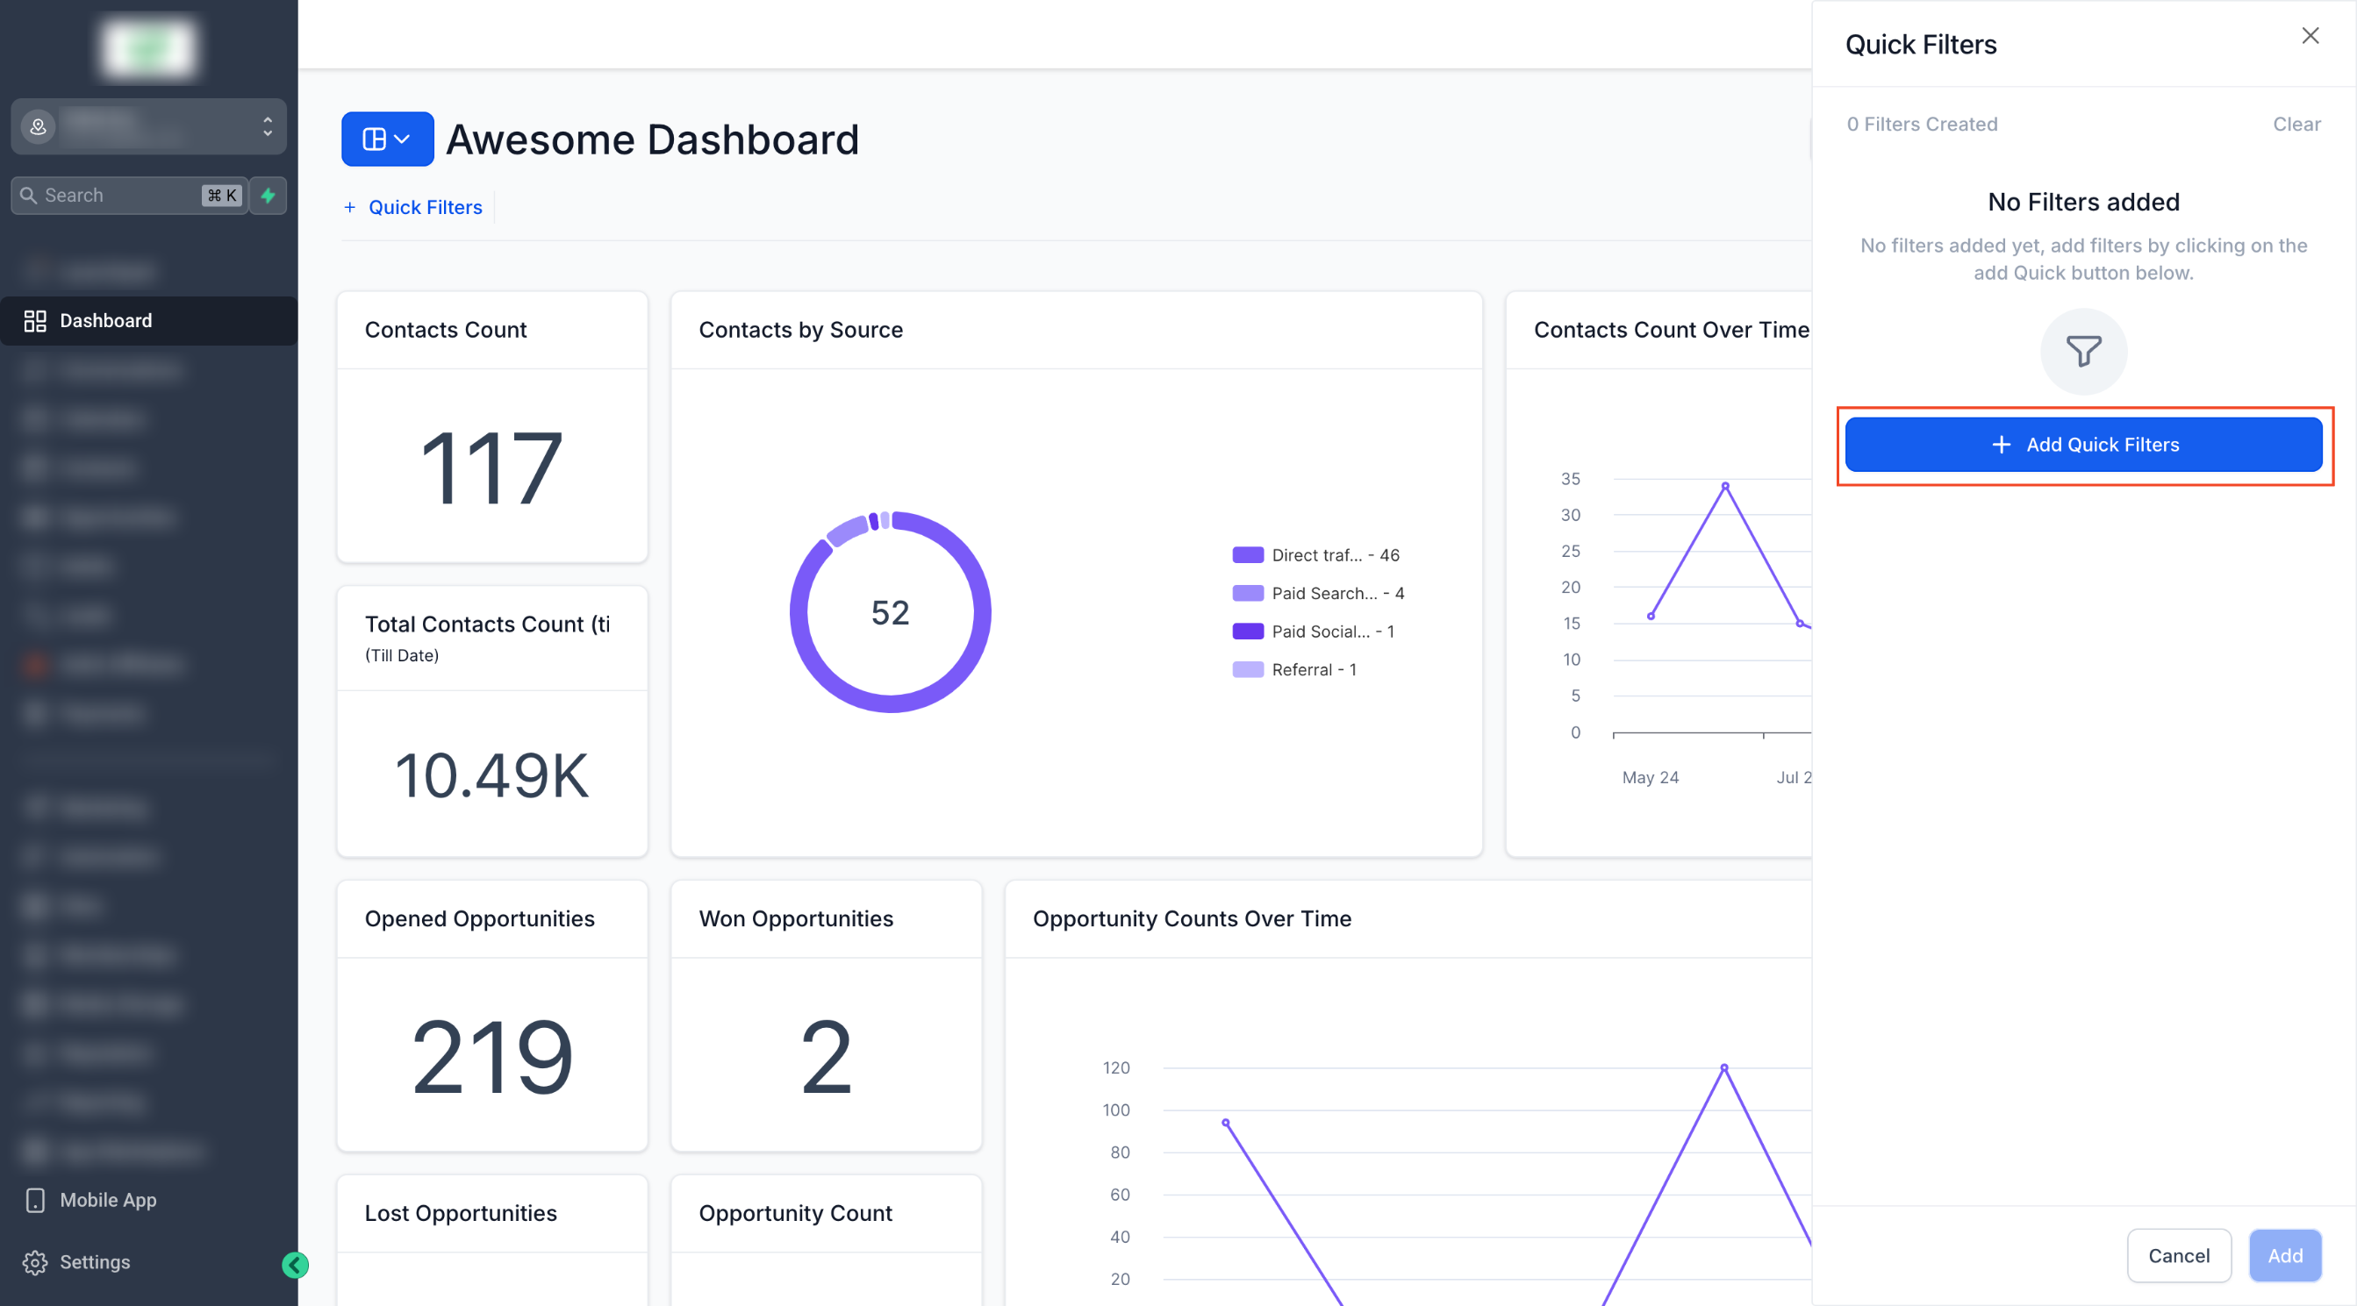Click the green lightning bolt quick-actions icon
Image resolution: width=2357 pixels, height=1306 pixels.
(269, 195)
